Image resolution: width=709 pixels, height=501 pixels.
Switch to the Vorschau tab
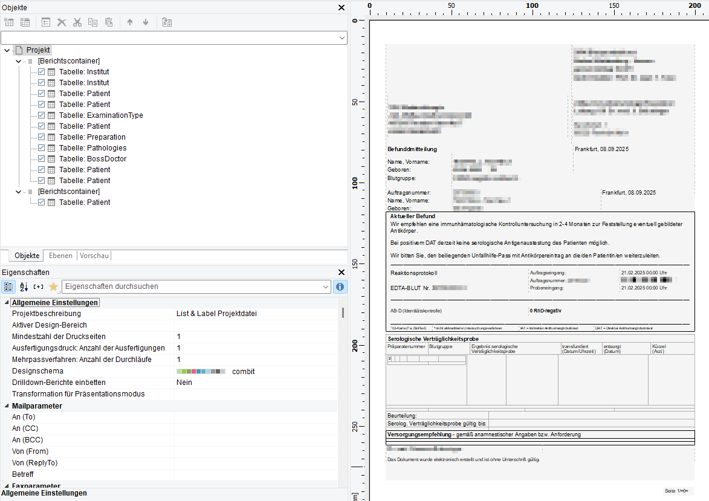click(94, 256)
